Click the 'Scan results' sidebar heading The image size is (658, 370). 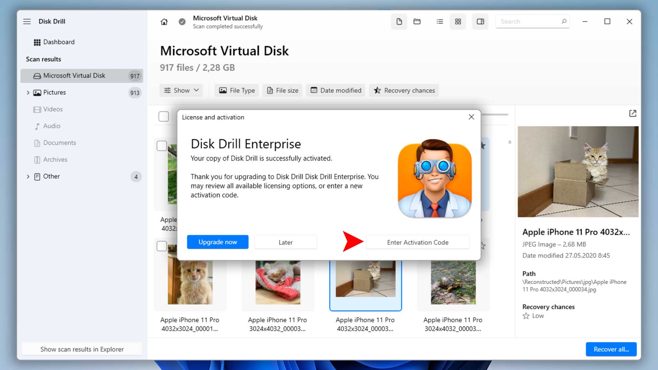pyautogui.click(x=43, y=59)
